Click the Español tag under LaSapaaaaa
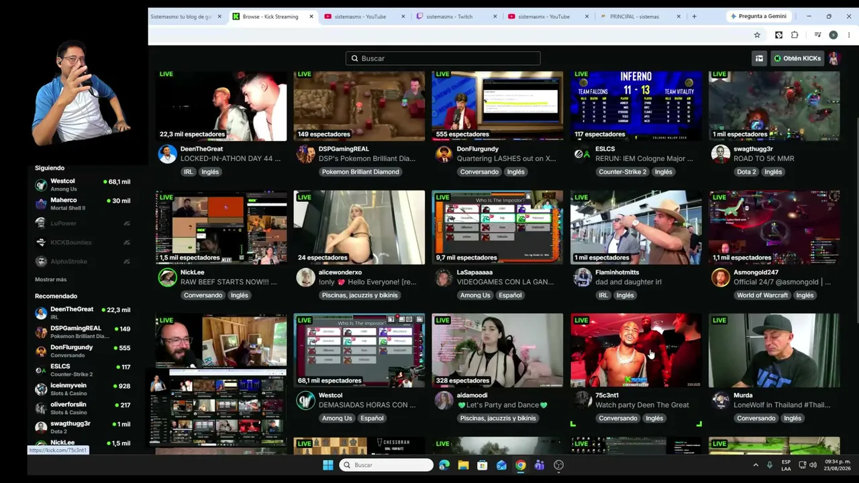The width and height of the screenshot is (859, 483). coord(510,295)
